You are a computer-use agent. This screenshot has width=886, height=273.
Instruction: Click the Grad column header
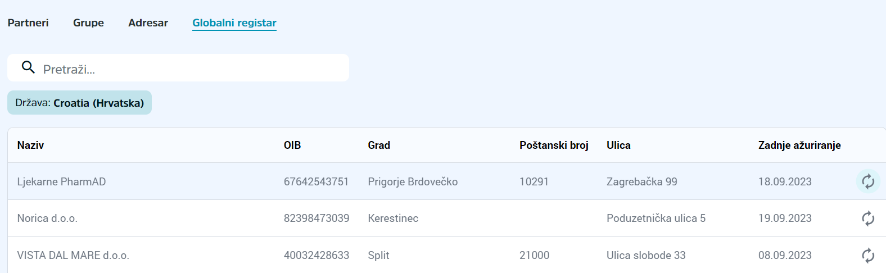tap(379, 145)
